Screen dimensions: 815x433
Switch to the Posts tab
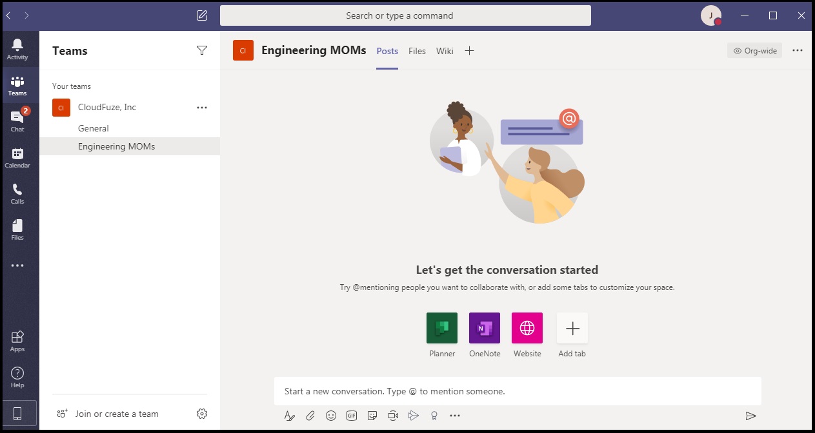click(387, 51)
